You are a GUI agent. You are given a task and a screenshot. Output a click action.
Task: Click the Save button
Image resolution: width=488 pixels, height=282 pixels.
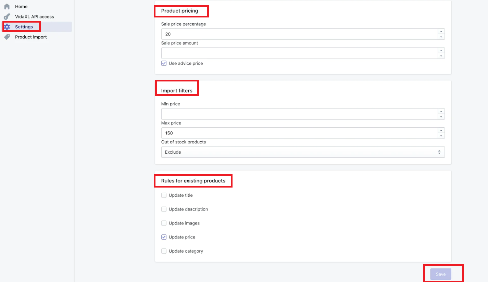click(x=441, y=274)
